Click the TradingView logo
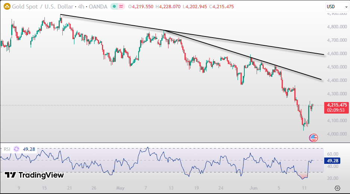The width and height of the screenshot is (350, 194). pyautogui.click(x=34, y=175)
